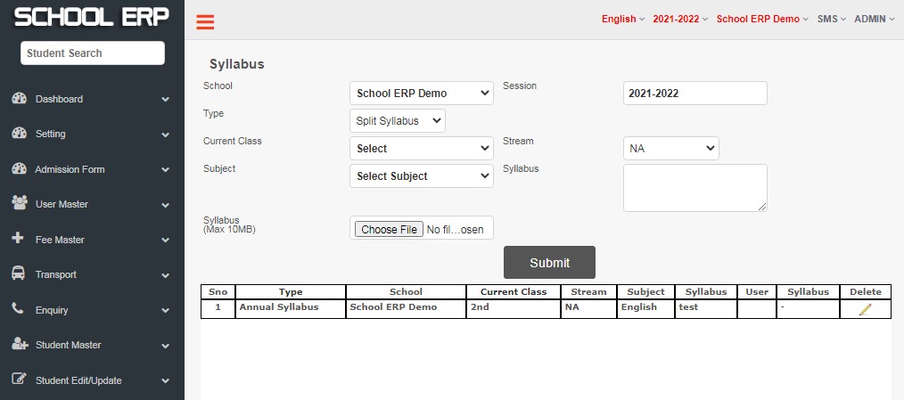Screen dimensions: 904x400
Task: Toggle the orange hamburger menu icon
Action: 205,22
